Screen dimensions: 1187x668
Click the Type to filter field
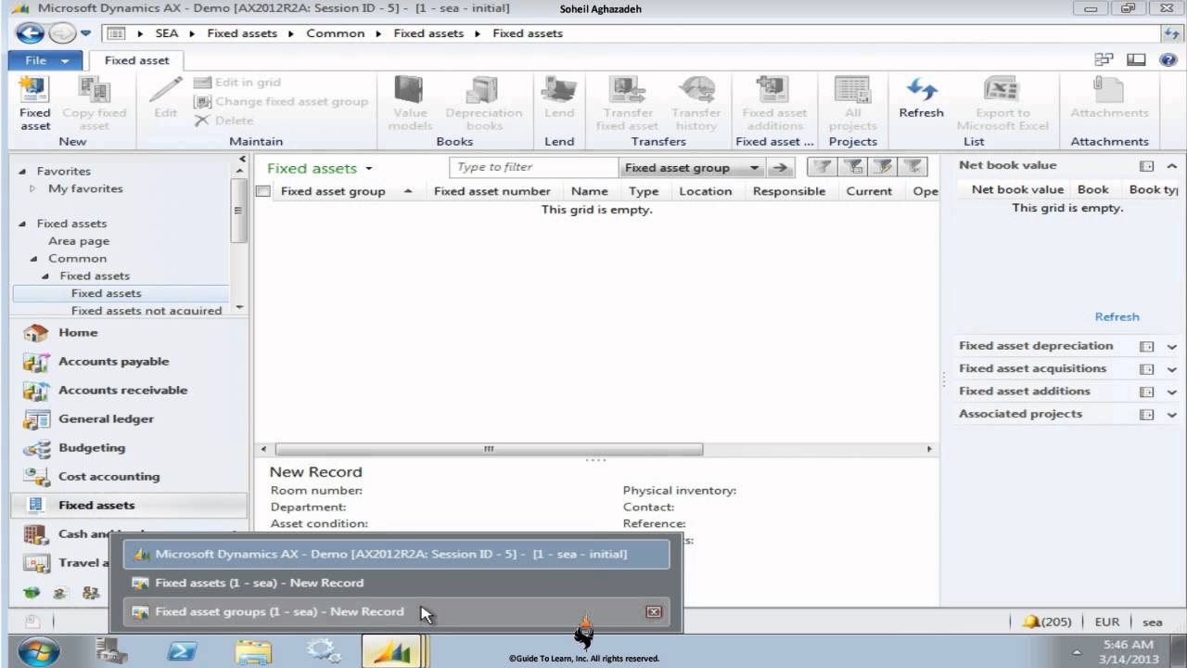click(x=534, y=167)
